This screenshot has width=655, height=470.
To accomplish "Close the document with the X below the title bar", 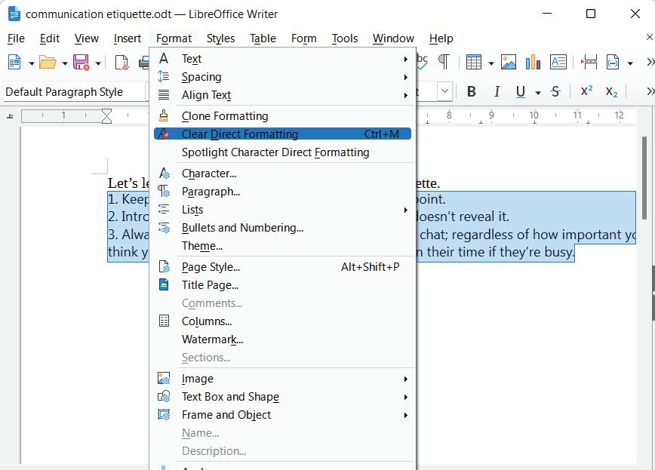I will (650, 37).
